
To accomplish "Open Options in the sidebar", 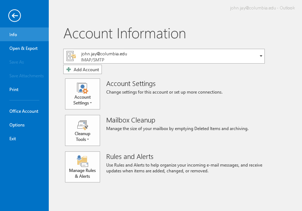I will pos(24,125).
